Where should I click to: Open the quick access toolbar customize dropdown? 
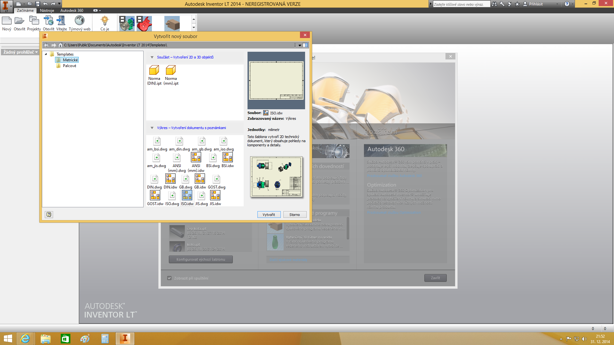click(x=59, y=4)
